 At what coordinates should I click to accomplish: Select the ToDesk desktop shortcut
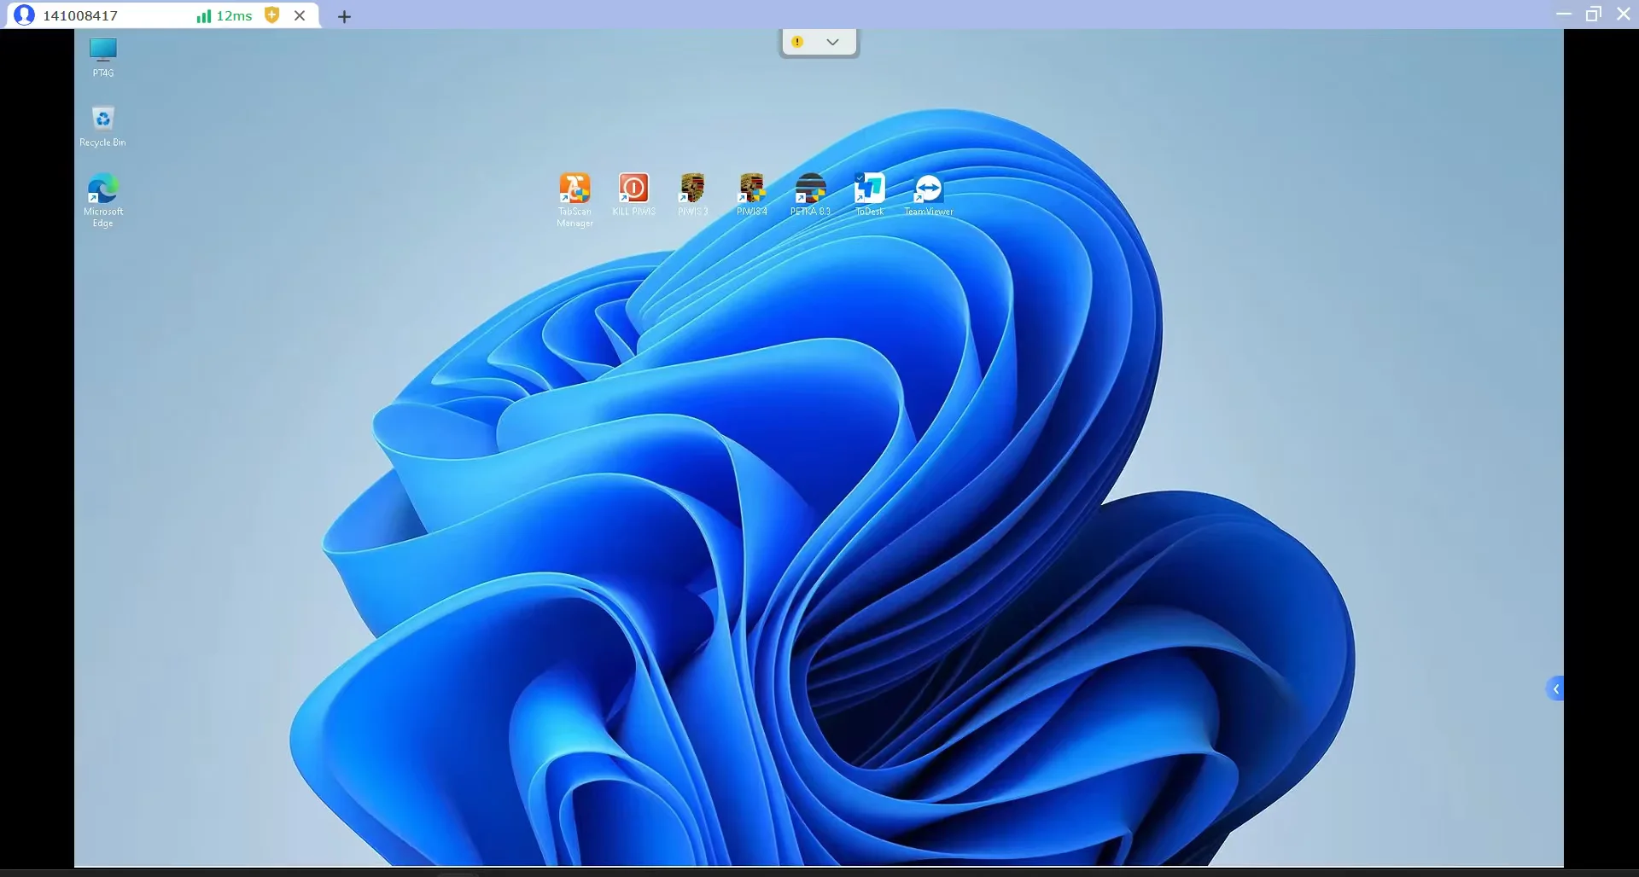(x=869, y=195)
